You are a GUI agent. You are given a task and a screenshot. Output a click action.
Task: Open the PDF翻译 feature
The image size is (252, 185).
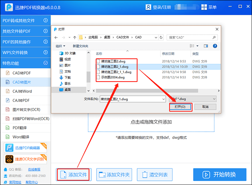(x=26, y=128)
